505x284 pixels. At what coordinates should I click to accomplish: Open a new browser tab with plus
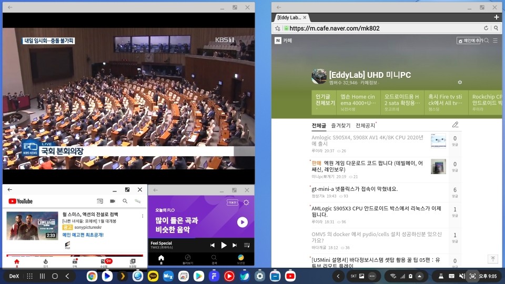point(496,17)
